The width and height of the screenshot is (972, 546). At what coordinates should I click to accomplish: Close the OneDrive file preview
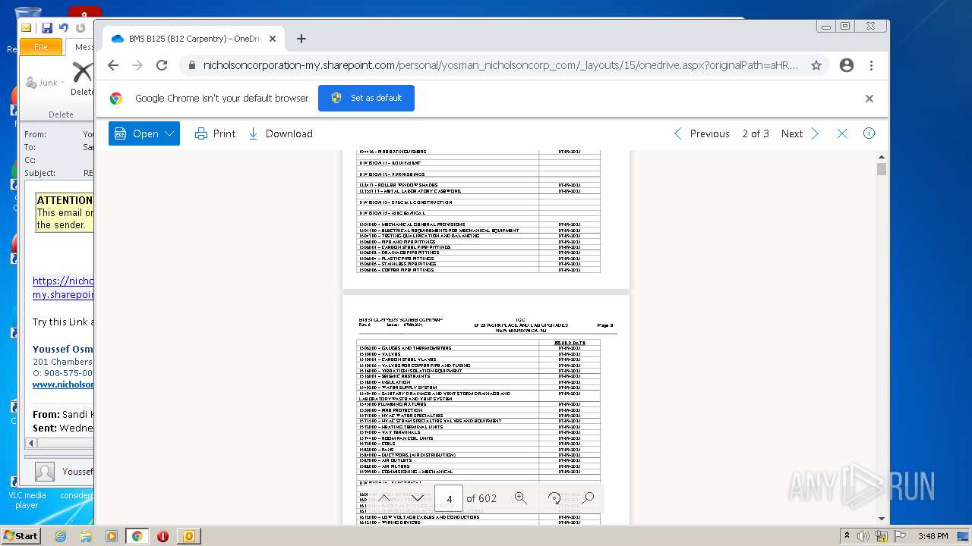842,133
